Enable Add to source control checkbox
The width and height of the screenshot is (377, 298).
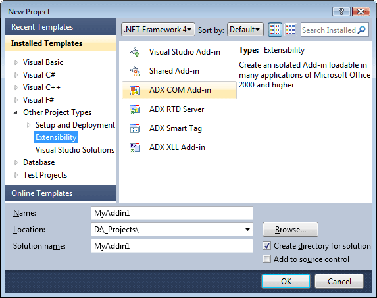point(266,259)
